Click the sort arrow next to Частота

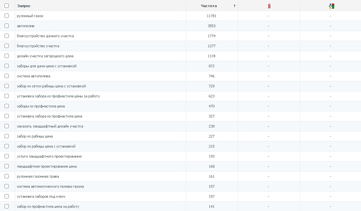234,6
